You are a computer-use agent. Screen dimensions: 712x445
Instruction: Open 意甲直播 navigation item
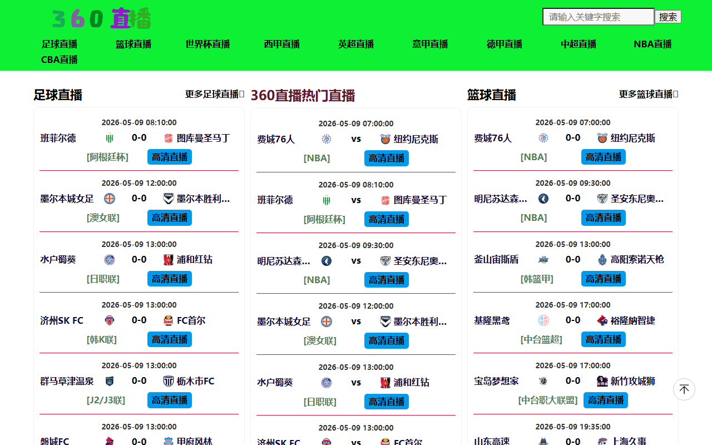pyautogui.click(x=430, y=44)
